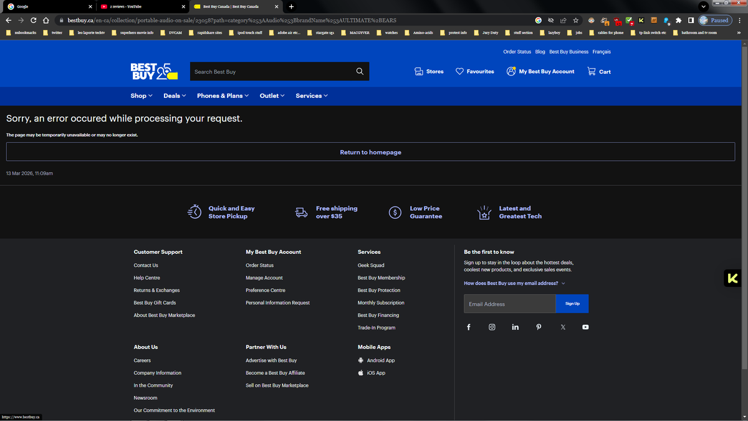Open the Blog link
The width and height of the screenshot is (748, 421).
[540, 52]
